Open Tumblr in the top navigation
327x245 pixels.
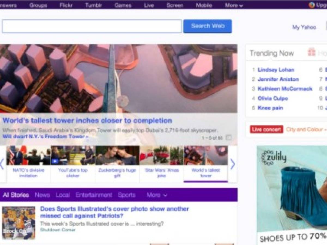pyautogui.click(x=94, y=5)
